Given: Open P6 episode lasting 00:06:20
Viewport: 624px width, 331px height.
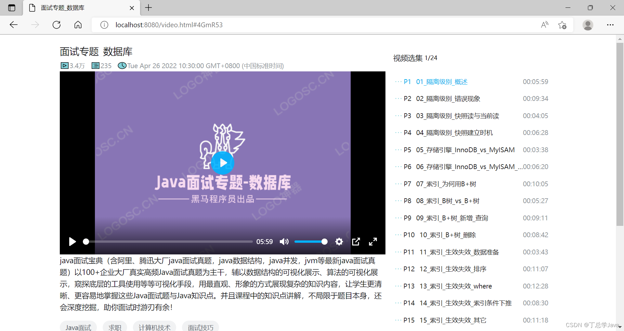Looking at the screenshot, I should (x=471, y=167).
